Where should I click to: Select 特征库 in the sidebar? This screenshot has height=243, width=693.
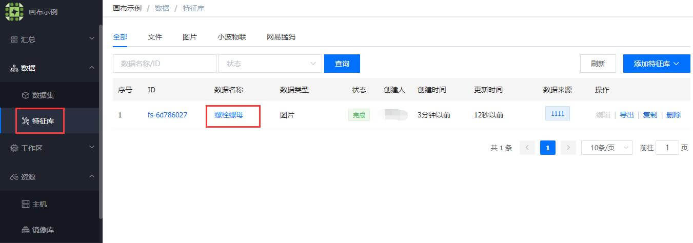[x=43, y=121]
